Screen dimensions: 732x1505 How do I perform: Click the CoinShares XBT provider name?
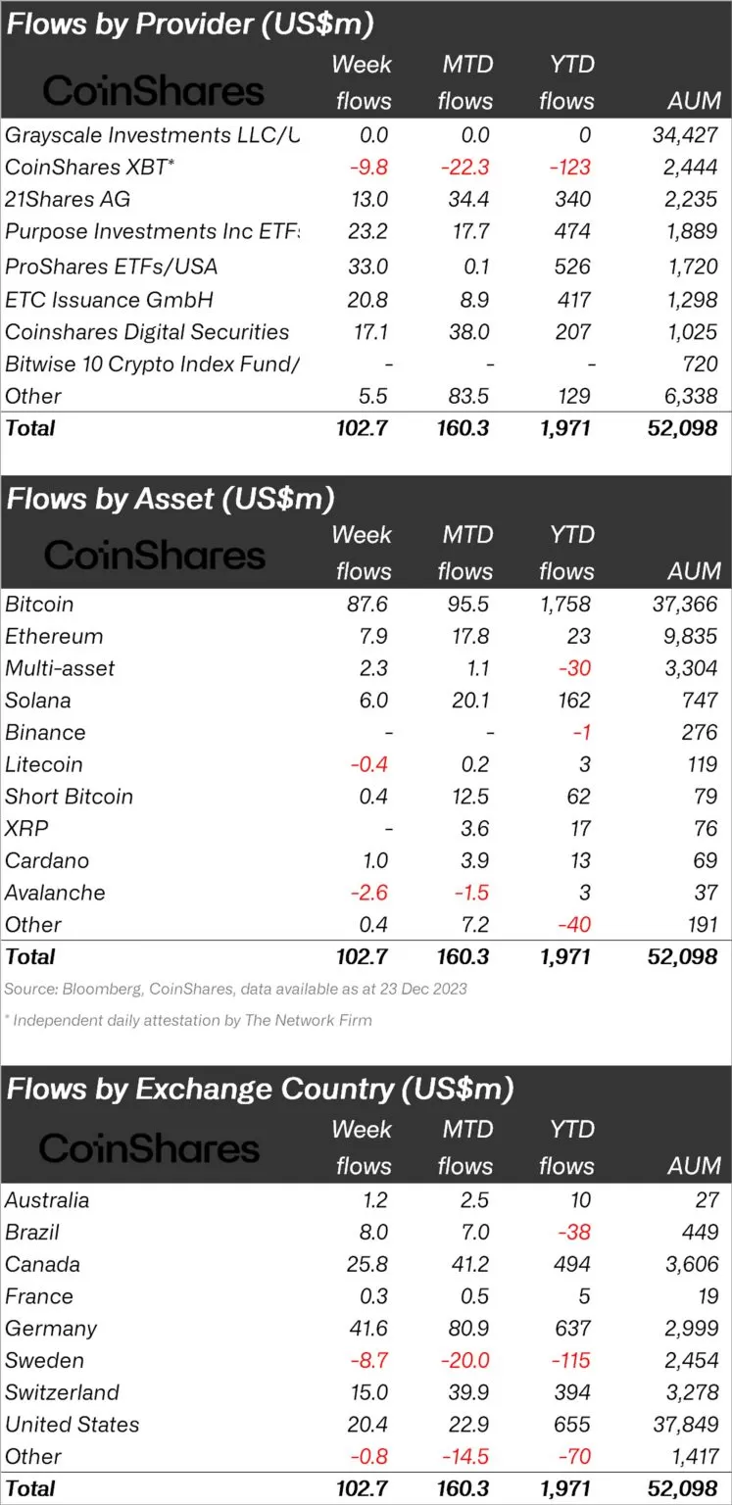point(90,167)
